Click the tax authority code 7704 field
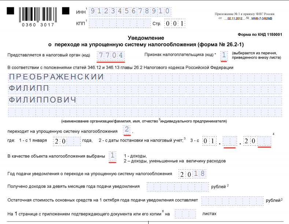Screen dimensions: 289x224 click(x=111, y=56)
